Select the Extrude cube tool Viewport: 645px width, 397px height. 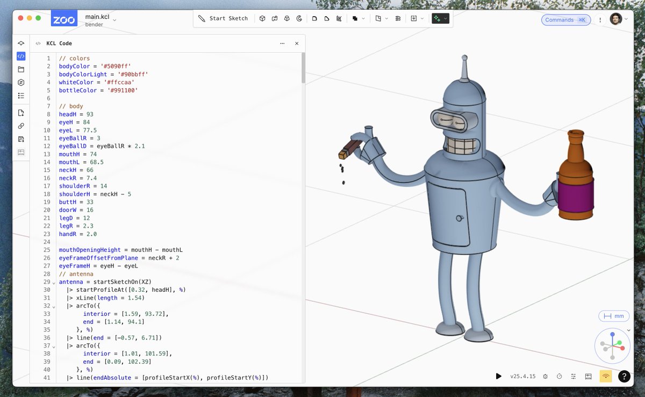point(262,18)
